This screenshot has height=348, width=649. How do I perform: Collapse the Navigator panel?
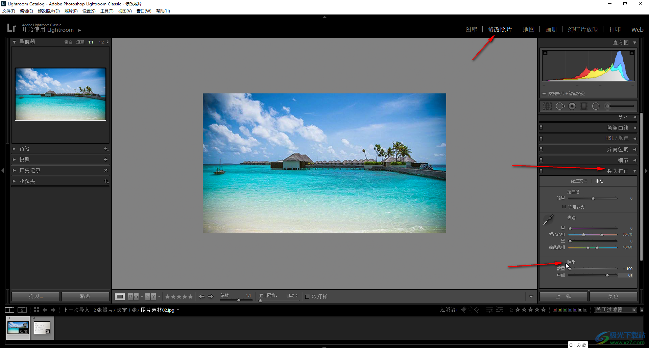pos(14,42)
